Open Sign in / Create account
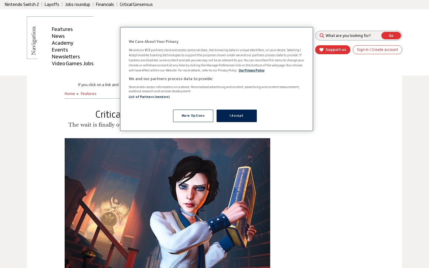Viewport: 429px width, 268px height. pyautogui.click(x=377, y=50)
